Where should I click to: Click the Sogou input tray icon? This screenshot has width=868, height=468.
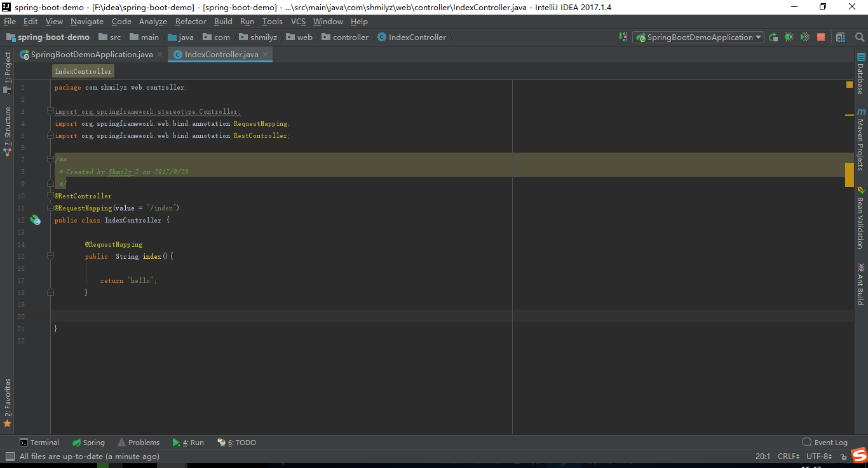(x=858, y=456)
